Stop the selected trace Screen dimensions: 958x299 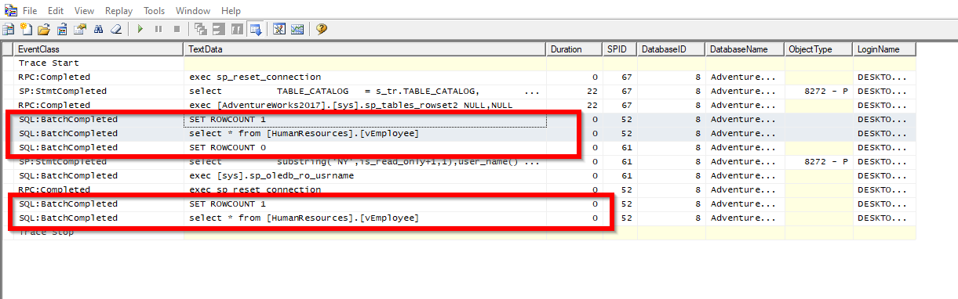pos(177,29)
